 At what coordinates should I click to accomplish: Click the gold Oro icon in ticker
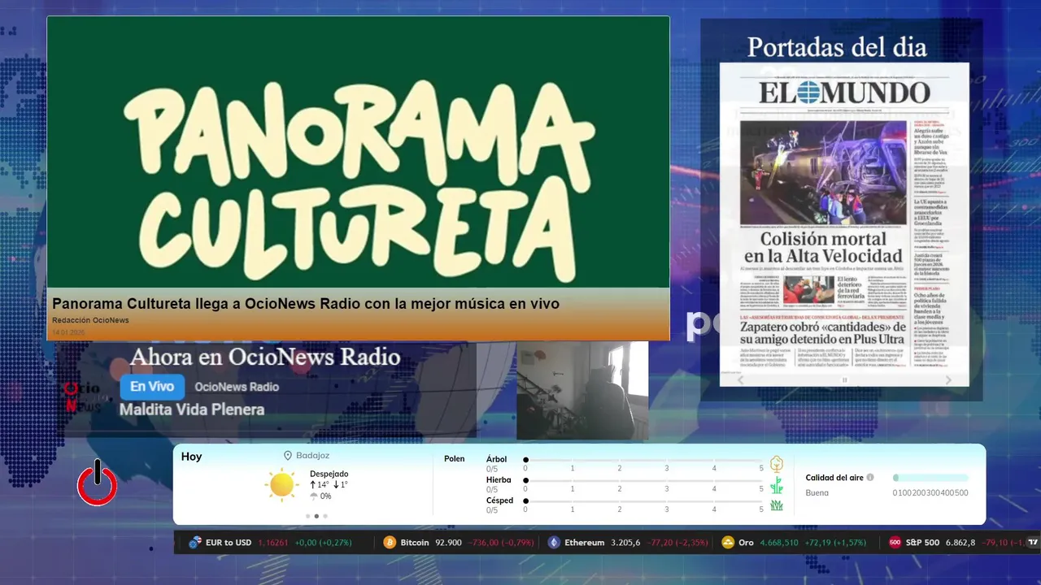[728, 543]
